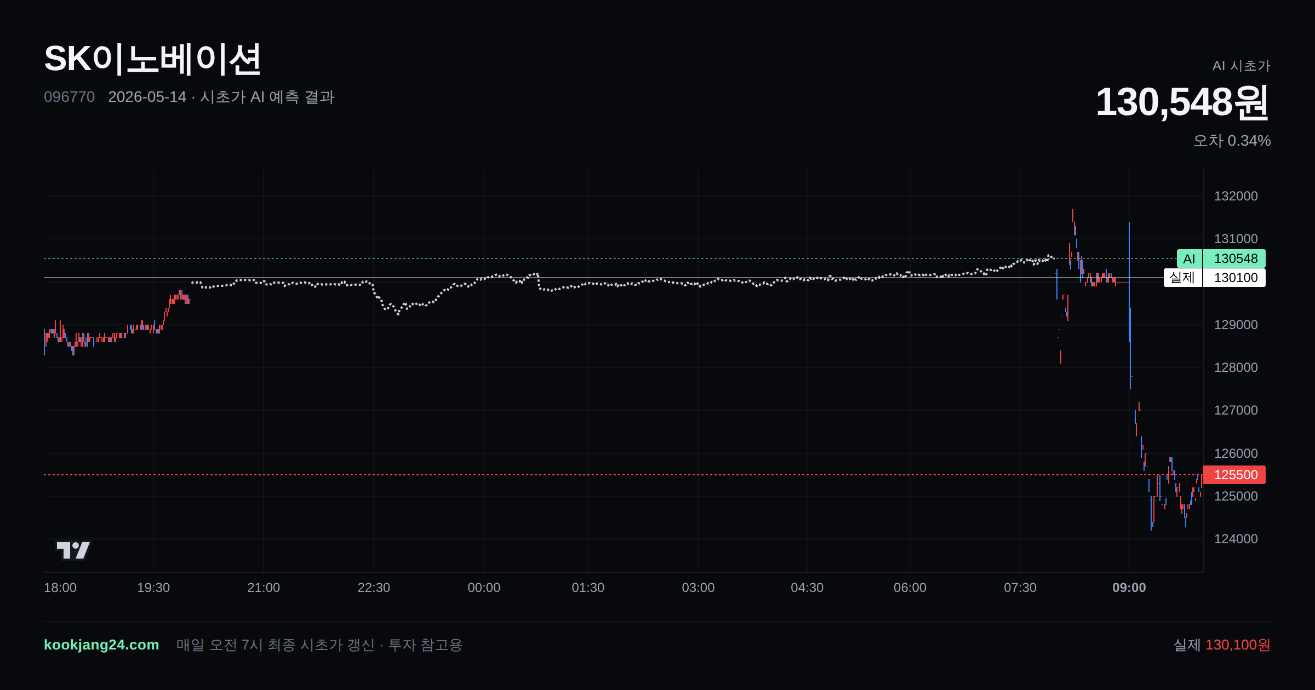Click the 126000 price axis label
The width and height of the screenshot is (1315, 690).
pyautogui.click(x=1236, y=453)
